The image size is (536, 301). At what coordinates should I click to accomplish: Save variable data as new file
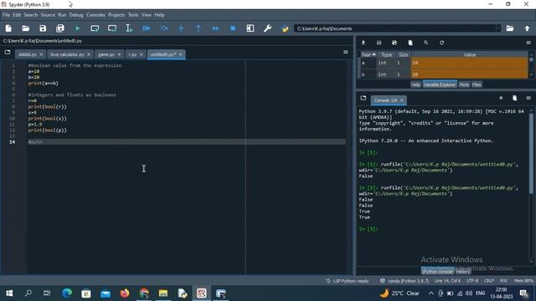tap(394, 43)
